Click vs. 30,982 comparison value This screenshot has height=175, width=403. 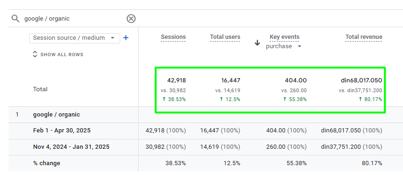[x=173, y=90]
